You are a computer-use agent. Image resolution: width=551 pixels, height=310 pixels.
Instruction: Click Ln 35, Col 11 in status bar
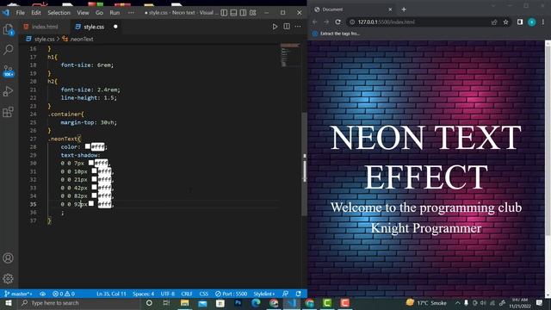tap(111, 294)
